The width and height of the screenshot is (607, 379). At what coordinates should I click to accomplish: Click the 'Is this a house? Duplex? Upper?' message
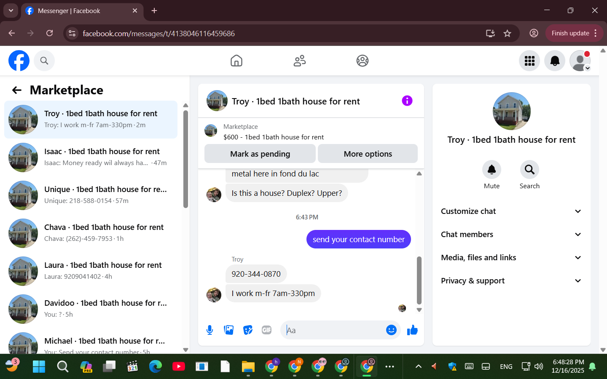click(x=287, y=193)
